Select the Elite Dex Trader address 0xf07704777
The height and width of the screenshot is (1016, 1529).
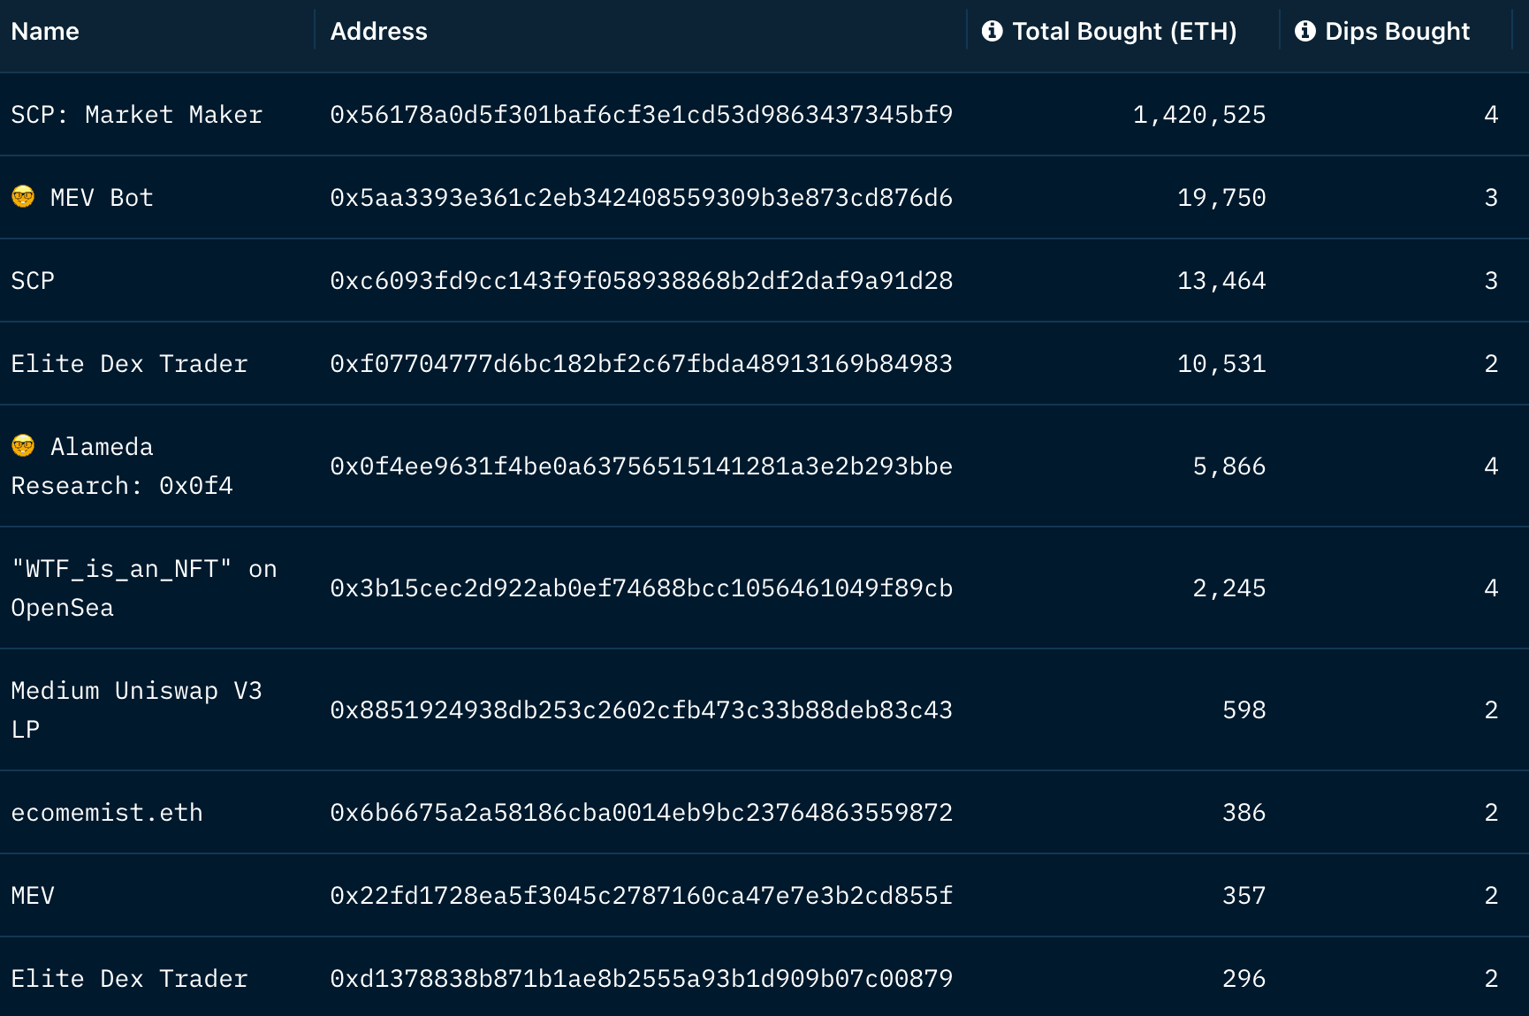tap(641, 364)
